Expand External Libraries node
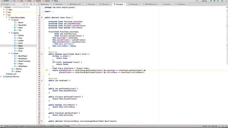Image resolution: width=228 pixels, height=128 pixels. [1, 76]
